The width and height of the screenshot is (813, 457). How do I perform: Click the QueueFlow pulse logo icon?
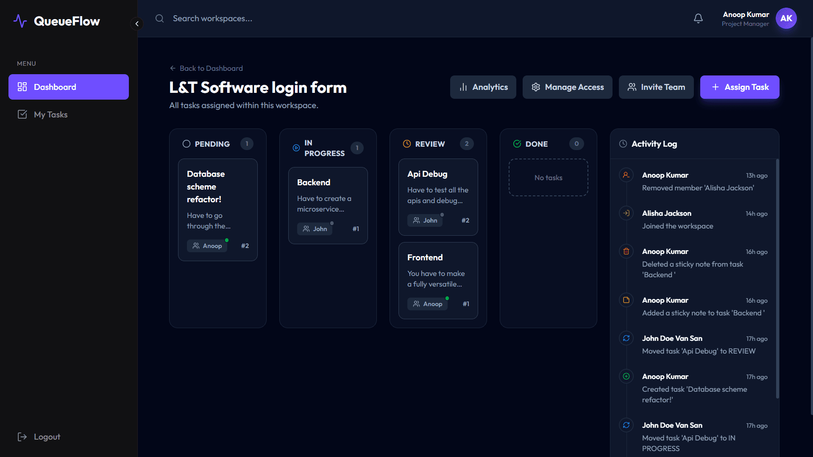click(x=20, y=21)
